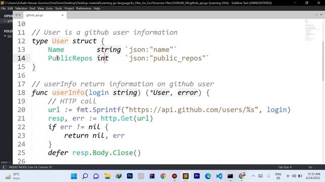Open the Edit menu
This screenshot has height=182, width=325.
pyautogui.click(x=10, y=9)
